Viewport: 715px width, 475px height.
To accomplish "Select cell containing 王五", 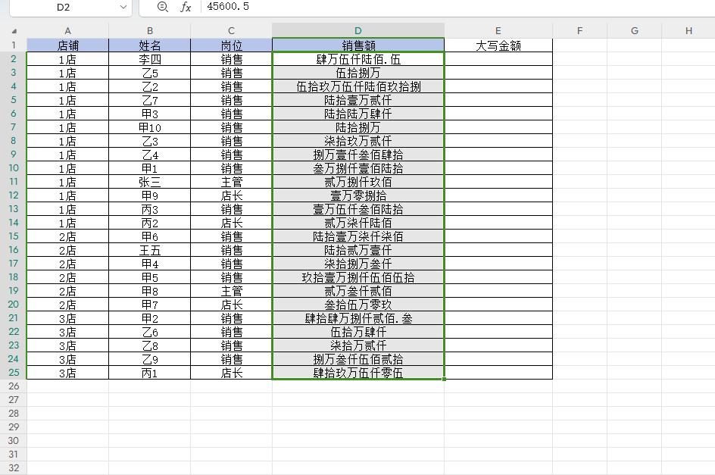I will pos(149,250).
